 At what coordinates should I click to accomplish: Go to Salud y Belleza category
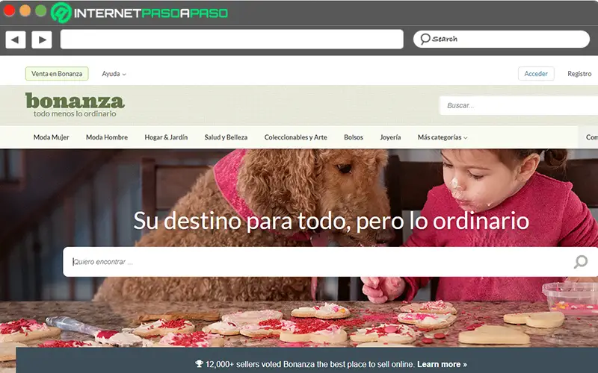(226, 137)
